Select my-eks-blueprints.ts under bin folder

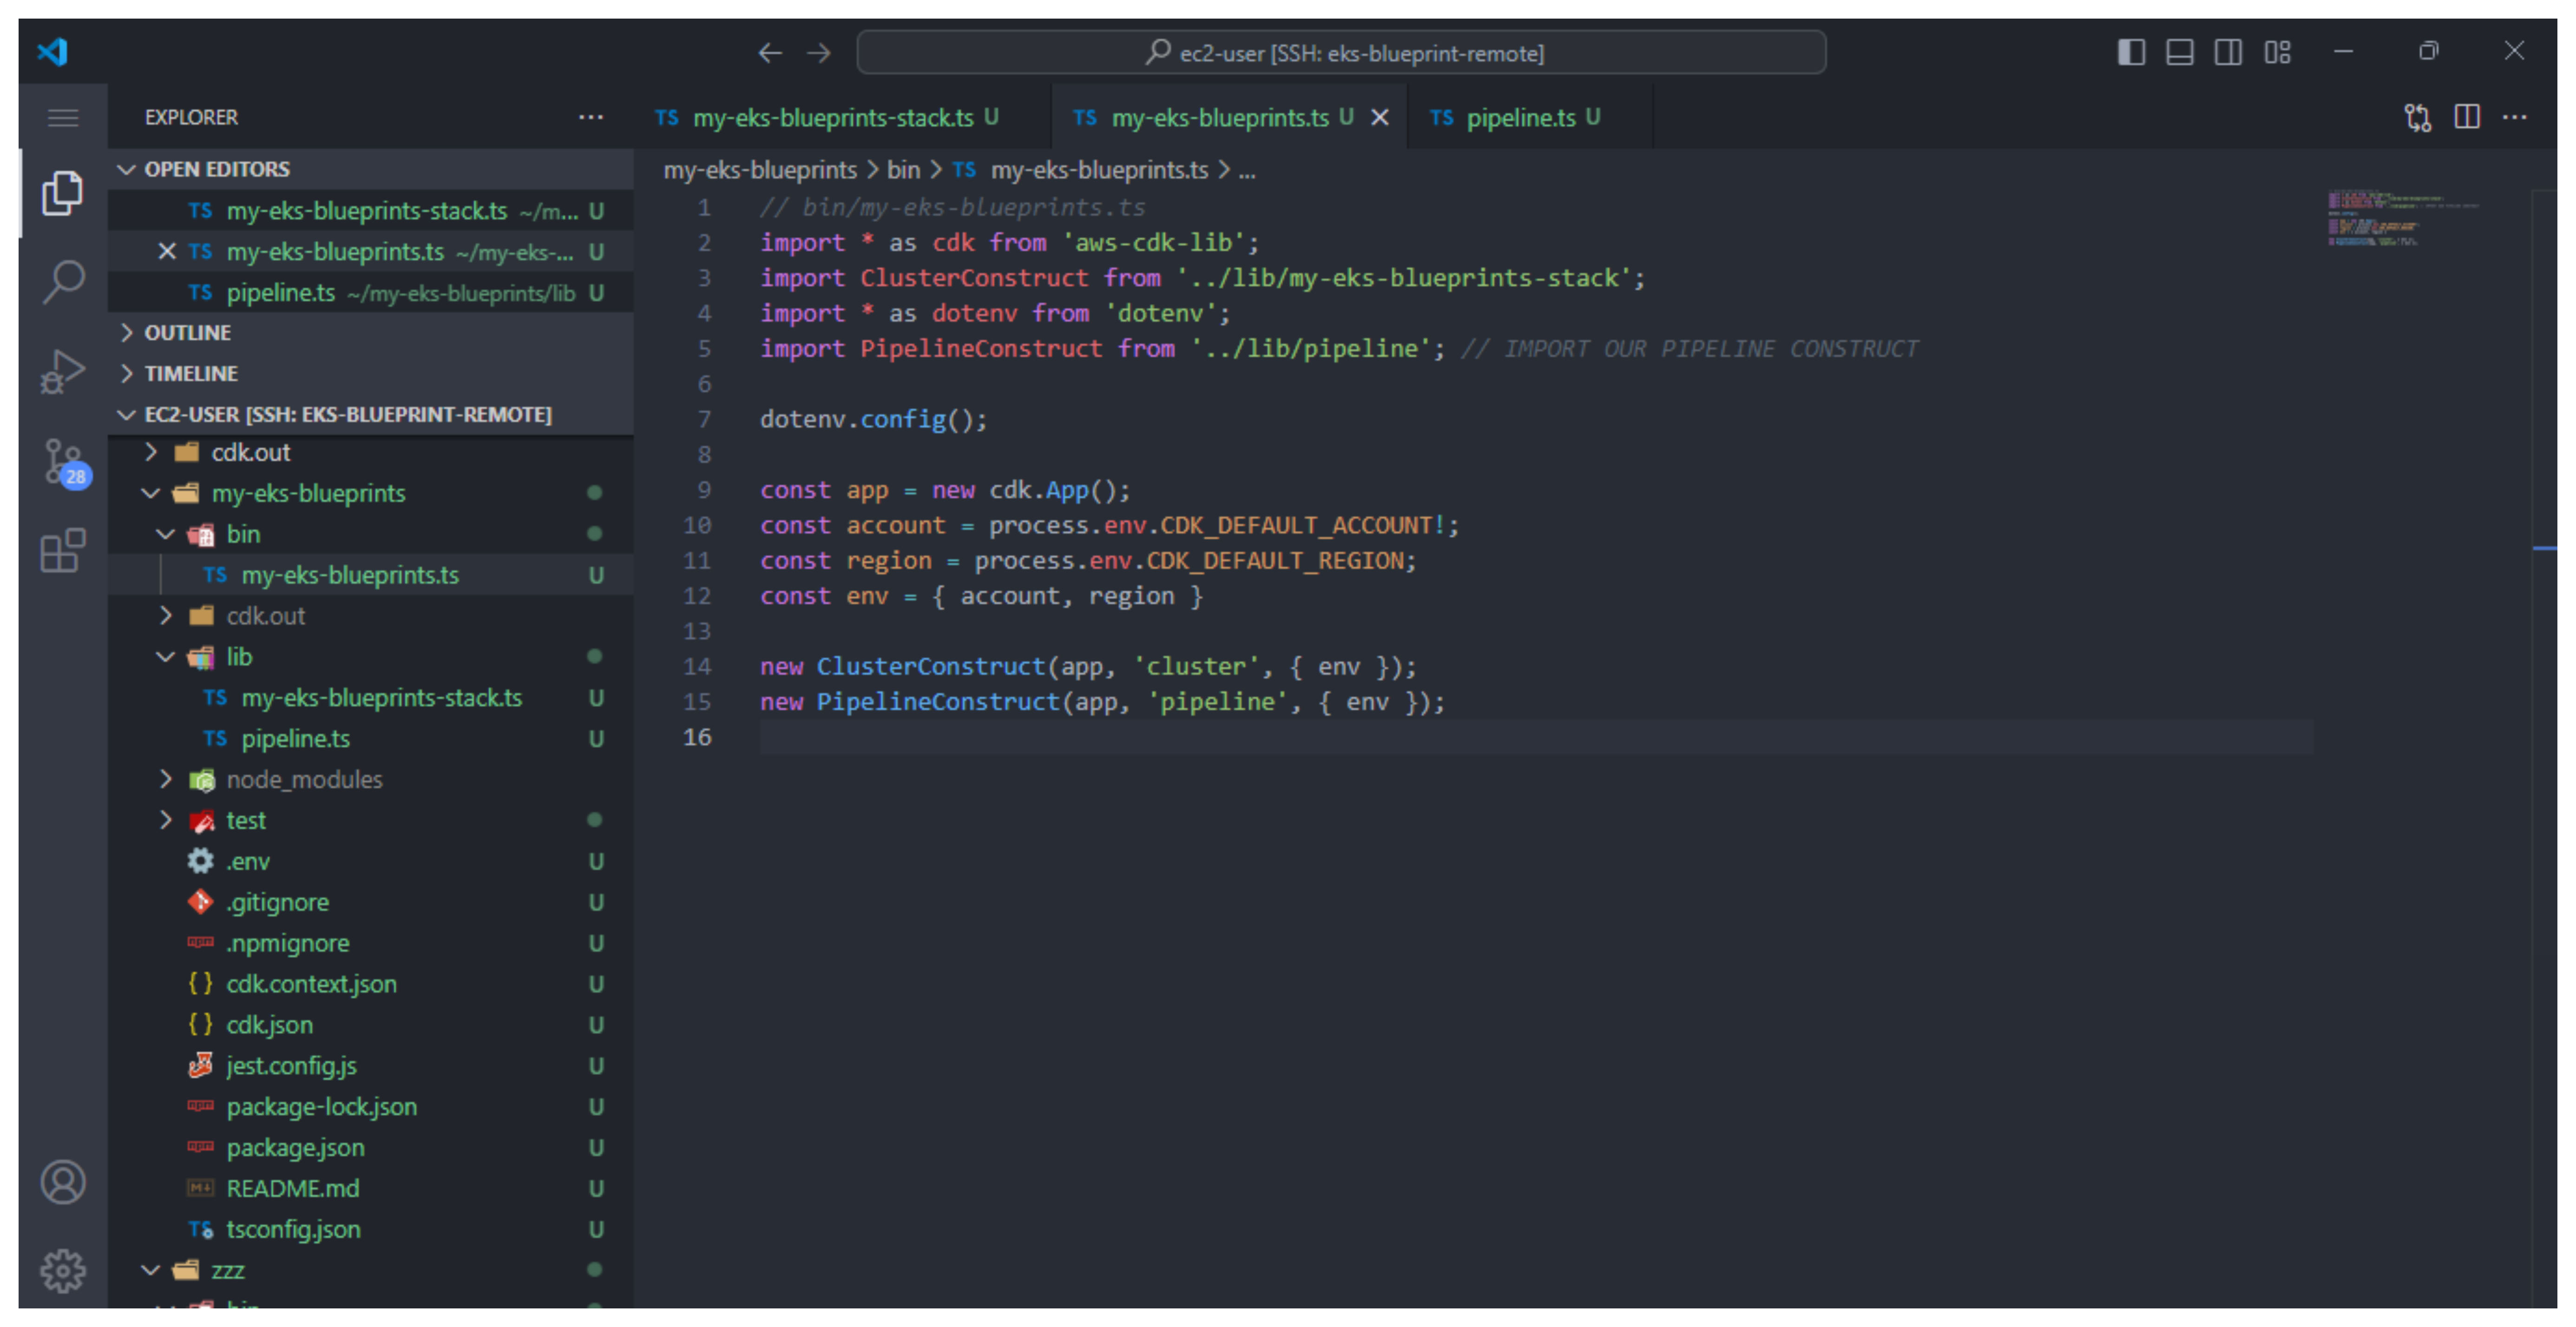(x=371, y=575)
